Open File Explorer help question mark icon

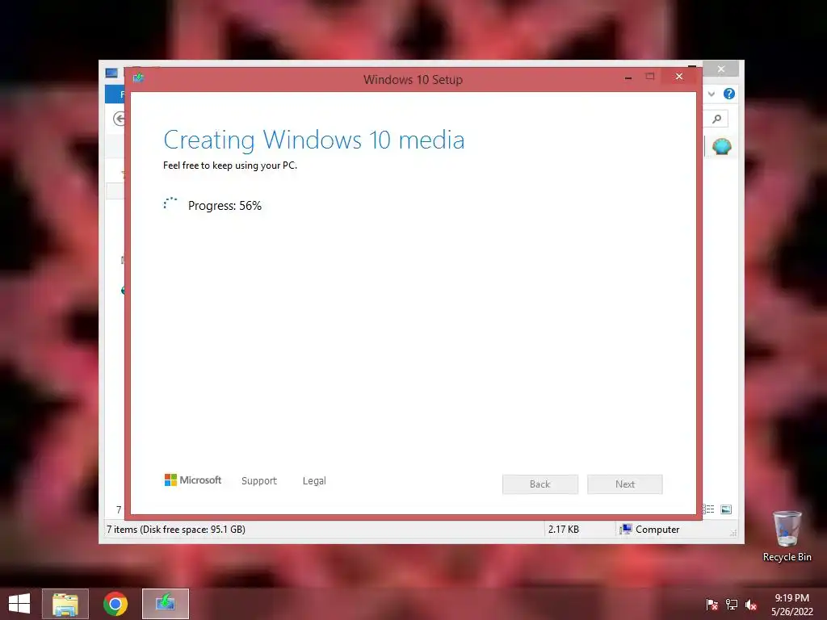[x=729, y=94]
